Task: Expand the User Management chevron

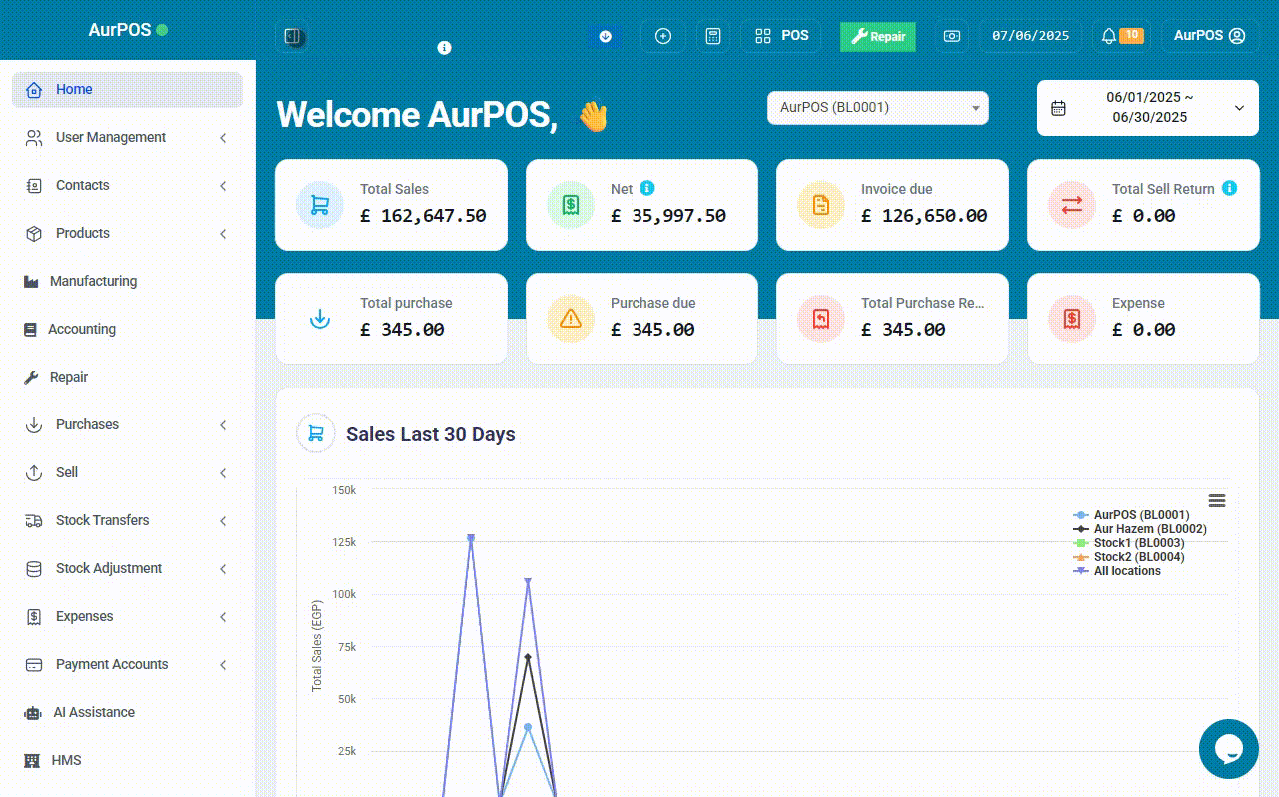Action: click(223, 138)
